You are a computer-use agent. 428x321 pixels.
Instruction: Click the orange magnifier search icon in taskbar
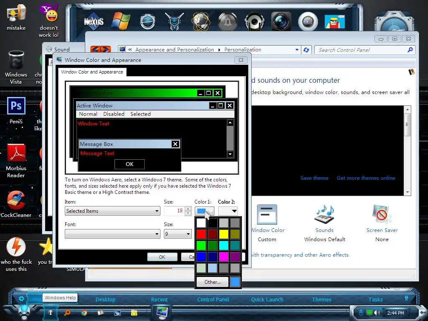tap(67, 313)
